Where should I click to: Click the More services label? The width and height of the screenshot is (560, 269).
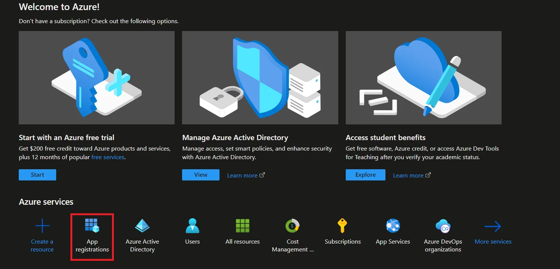pos(493,242)
